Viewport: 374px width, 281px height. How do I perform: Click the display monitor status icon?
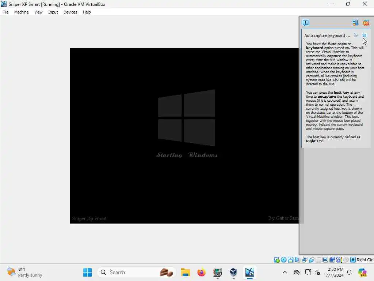coord(325,260)
